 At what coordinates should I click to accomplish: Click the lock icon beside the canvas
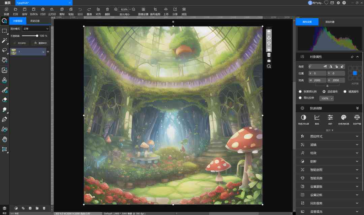coord(269,60)
